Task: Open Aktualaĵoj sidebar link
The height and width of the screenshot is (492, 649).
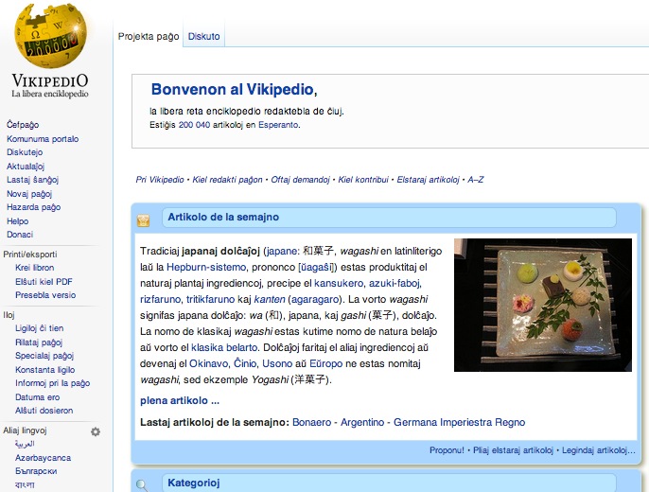Action: (26, 167)
